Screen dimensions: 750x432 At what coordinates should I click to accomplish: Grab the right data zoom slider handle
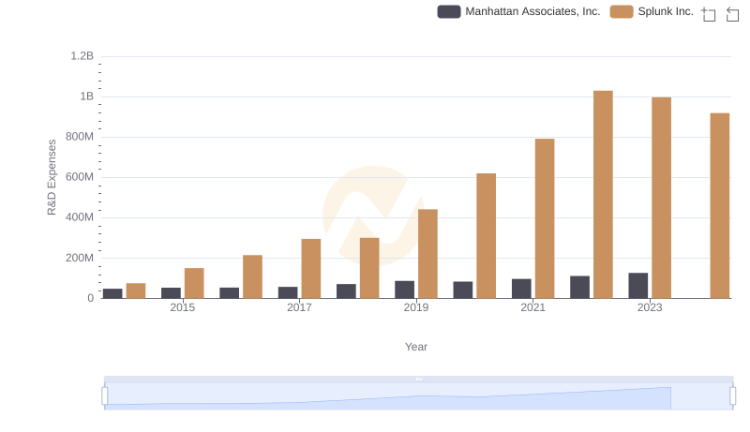732,396
